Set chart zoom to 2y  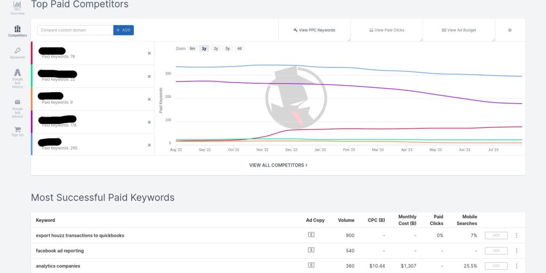[x=215, y=48]
